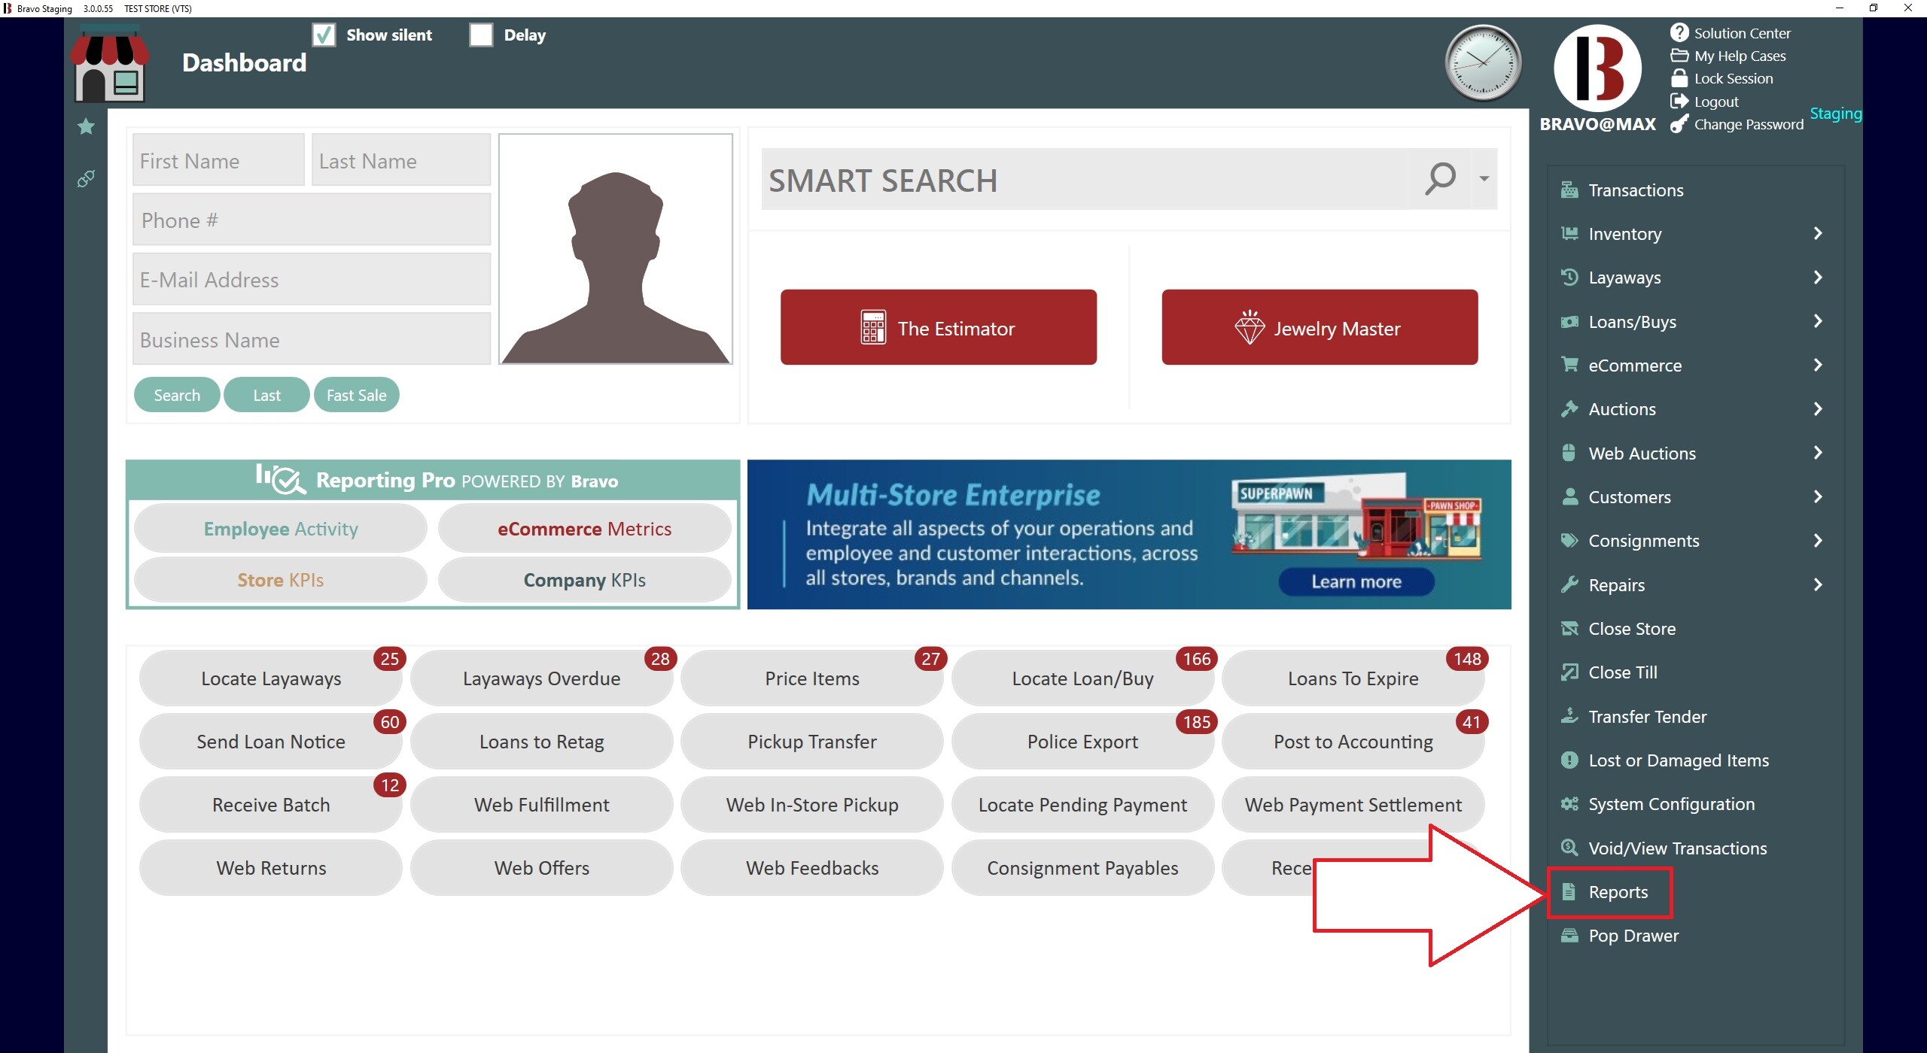
Task: Expand the Auctions submenu chevron
Action: click(1818, 408)
